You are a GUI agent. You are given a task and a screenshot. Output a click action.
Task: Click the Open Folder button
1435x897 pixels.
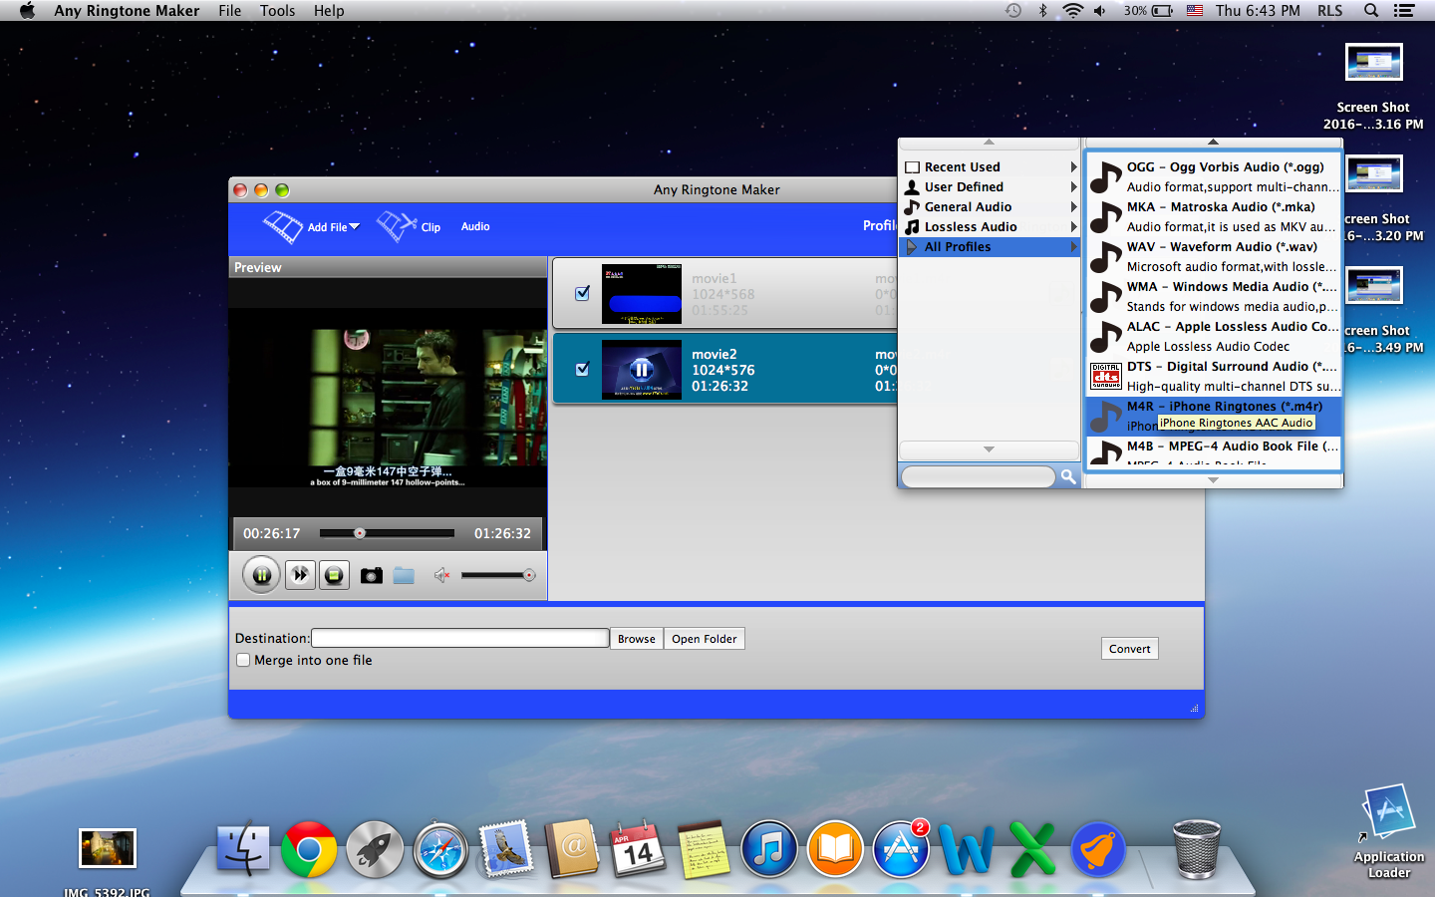[x=705, y=639]
